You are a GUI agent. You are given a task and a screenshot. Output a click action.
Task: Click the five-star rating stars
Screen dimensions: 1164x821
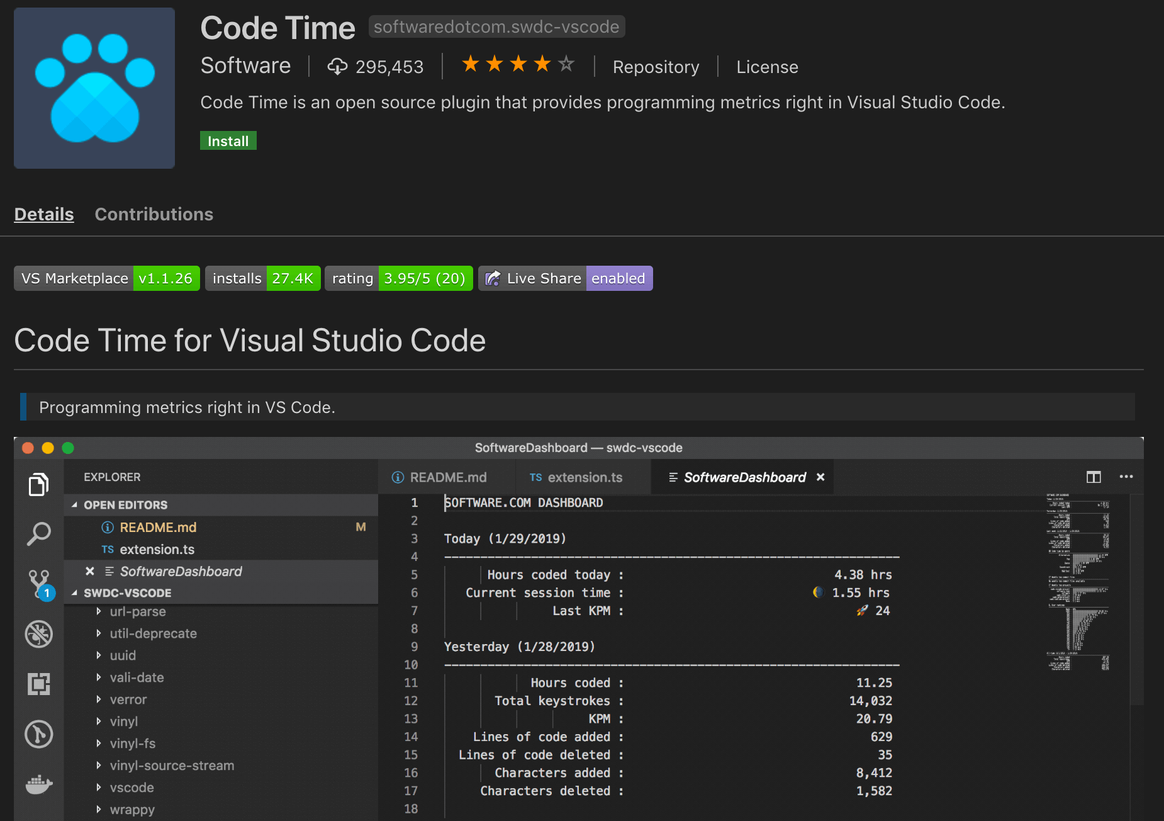click(518, 64)
